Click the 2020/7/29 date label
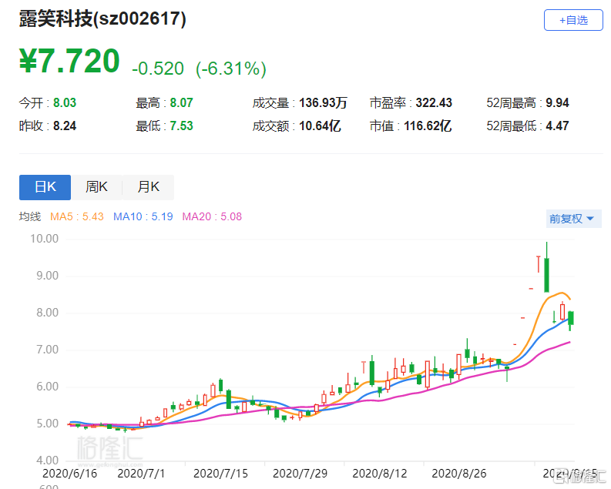This screenshot has height=489, width=611. tap(300, 474)
